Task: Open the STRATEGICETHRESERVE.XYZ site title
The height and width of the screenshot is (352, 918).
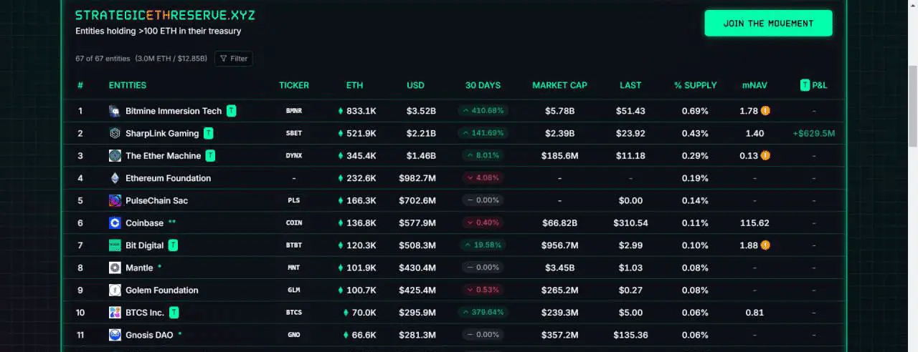Action: 165,15
